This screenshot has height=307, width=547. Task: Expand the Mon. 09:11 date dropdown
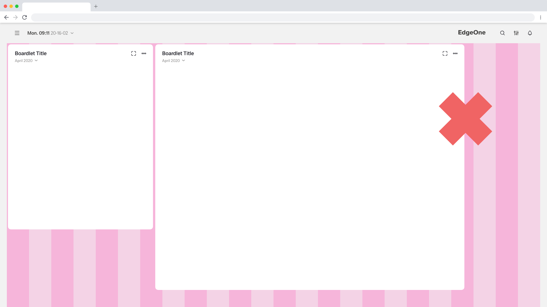click(x=72, y=33)
